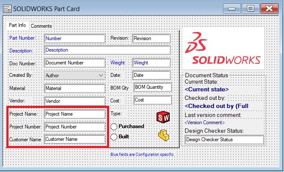Click the Weight input field
Viewport: 284px width, 172px height.
click(x=151, y=63)
